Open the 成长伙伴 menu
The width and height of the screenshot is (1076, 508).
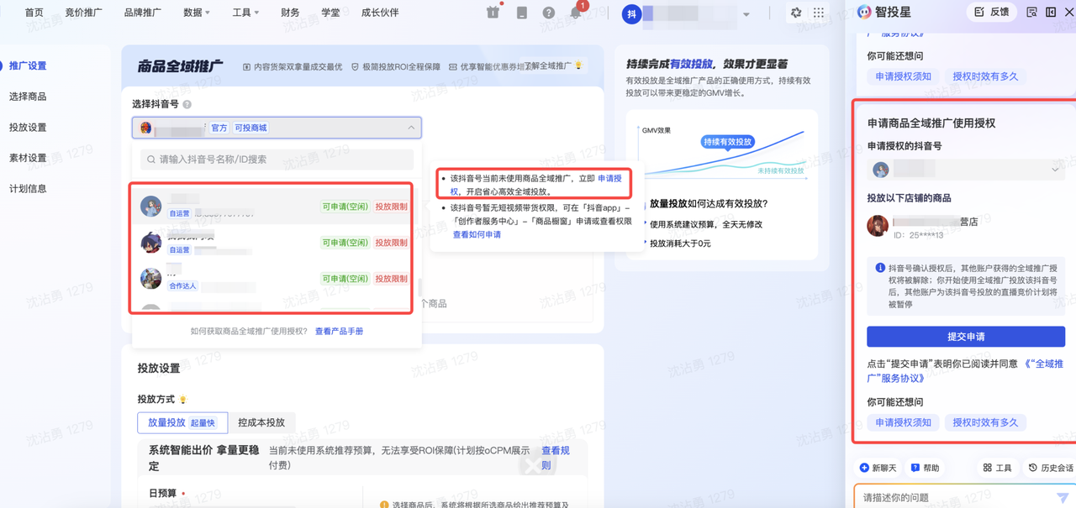tap(380, 13)
